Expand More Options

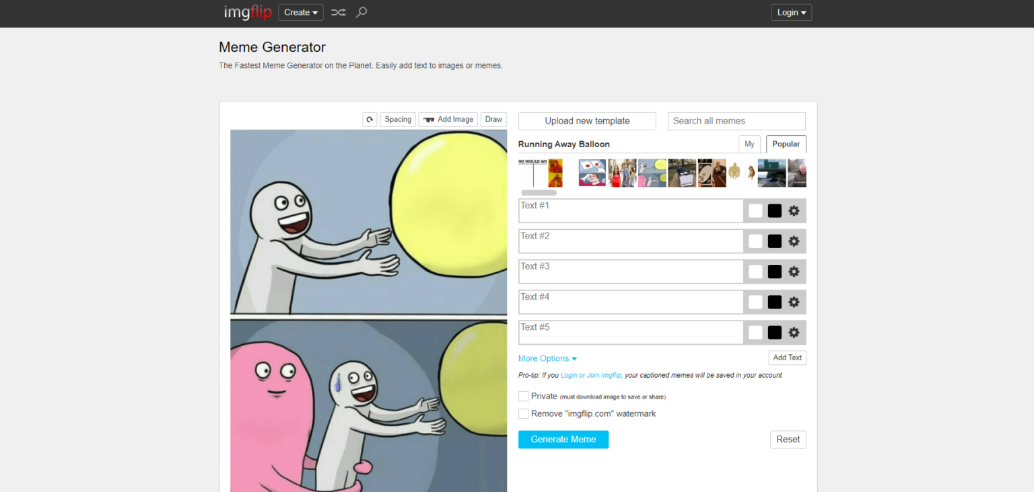[x=547, y=358]
